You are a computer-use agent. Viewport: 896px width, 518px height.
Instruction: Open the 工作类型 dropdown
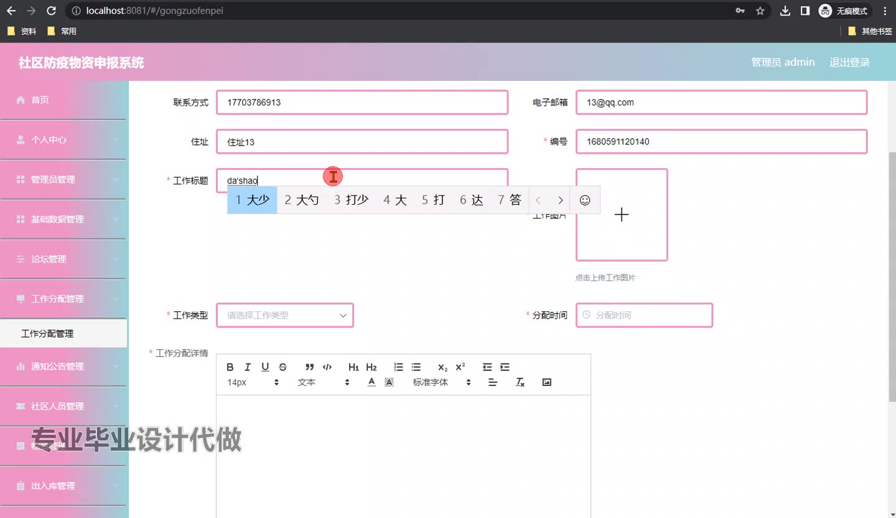(x=285, y=316)
